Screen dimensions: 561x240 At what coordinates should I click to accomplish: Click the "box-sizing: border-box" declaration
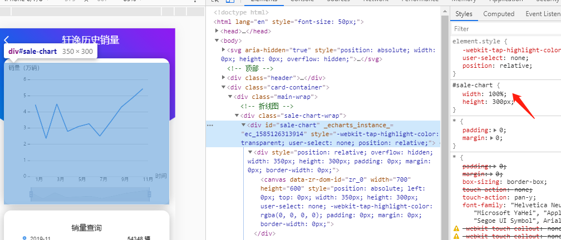504,182
